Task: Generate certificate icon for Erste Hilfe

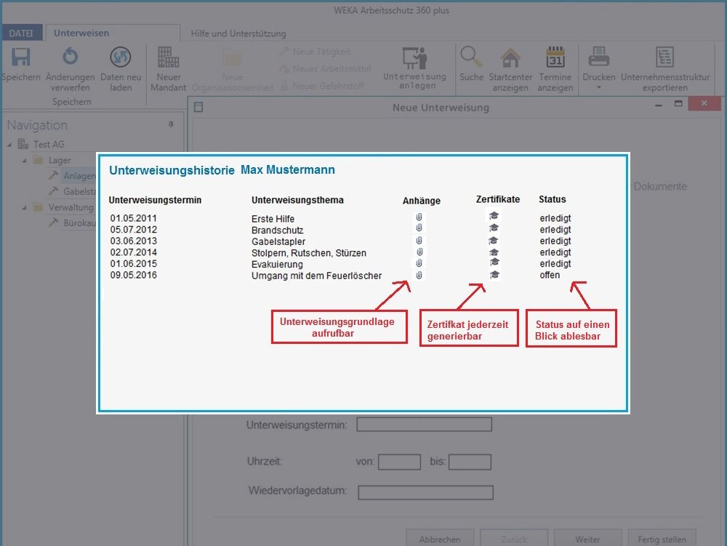Action: tap(494, 215)
